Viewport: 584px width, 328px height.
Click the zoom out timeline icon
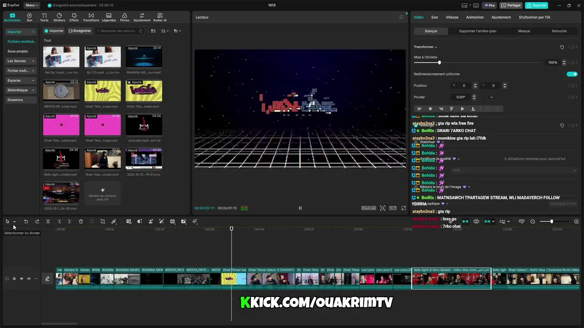click(532, 221)
